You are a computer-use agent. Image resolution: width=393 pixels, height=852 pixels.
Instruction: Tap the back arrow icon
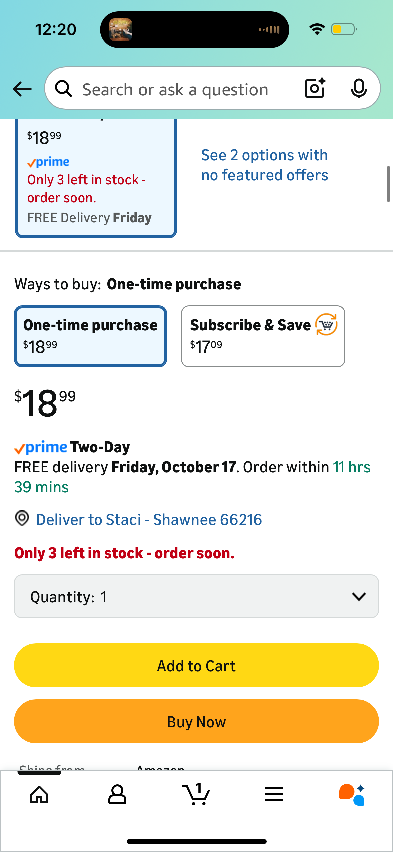[x=22, y=89]
